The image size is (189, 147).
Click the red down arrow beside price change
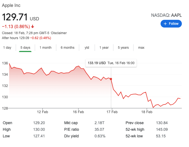(x=33, y=27)
